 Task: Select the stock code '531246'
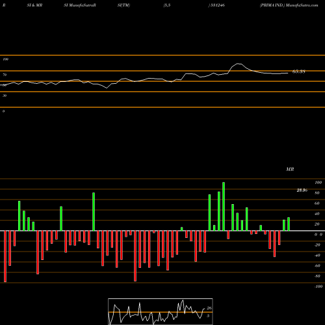217,5
